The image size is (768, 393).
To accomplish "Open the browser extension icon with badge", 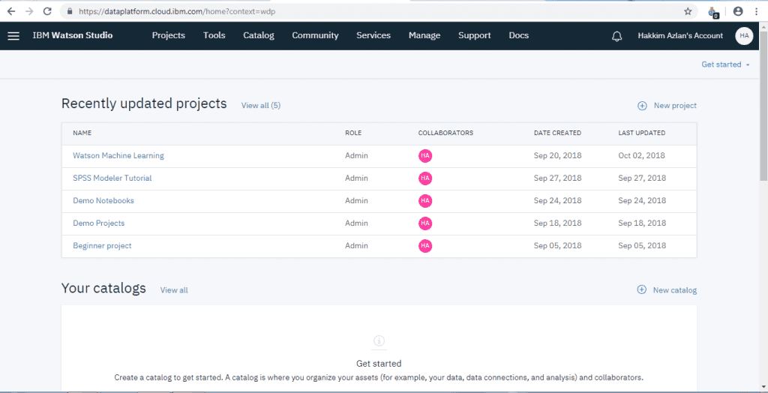I will point(713,12).
